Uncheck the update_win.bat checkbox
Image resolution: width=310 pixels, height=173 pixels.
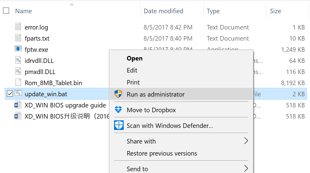click(10, 94)
